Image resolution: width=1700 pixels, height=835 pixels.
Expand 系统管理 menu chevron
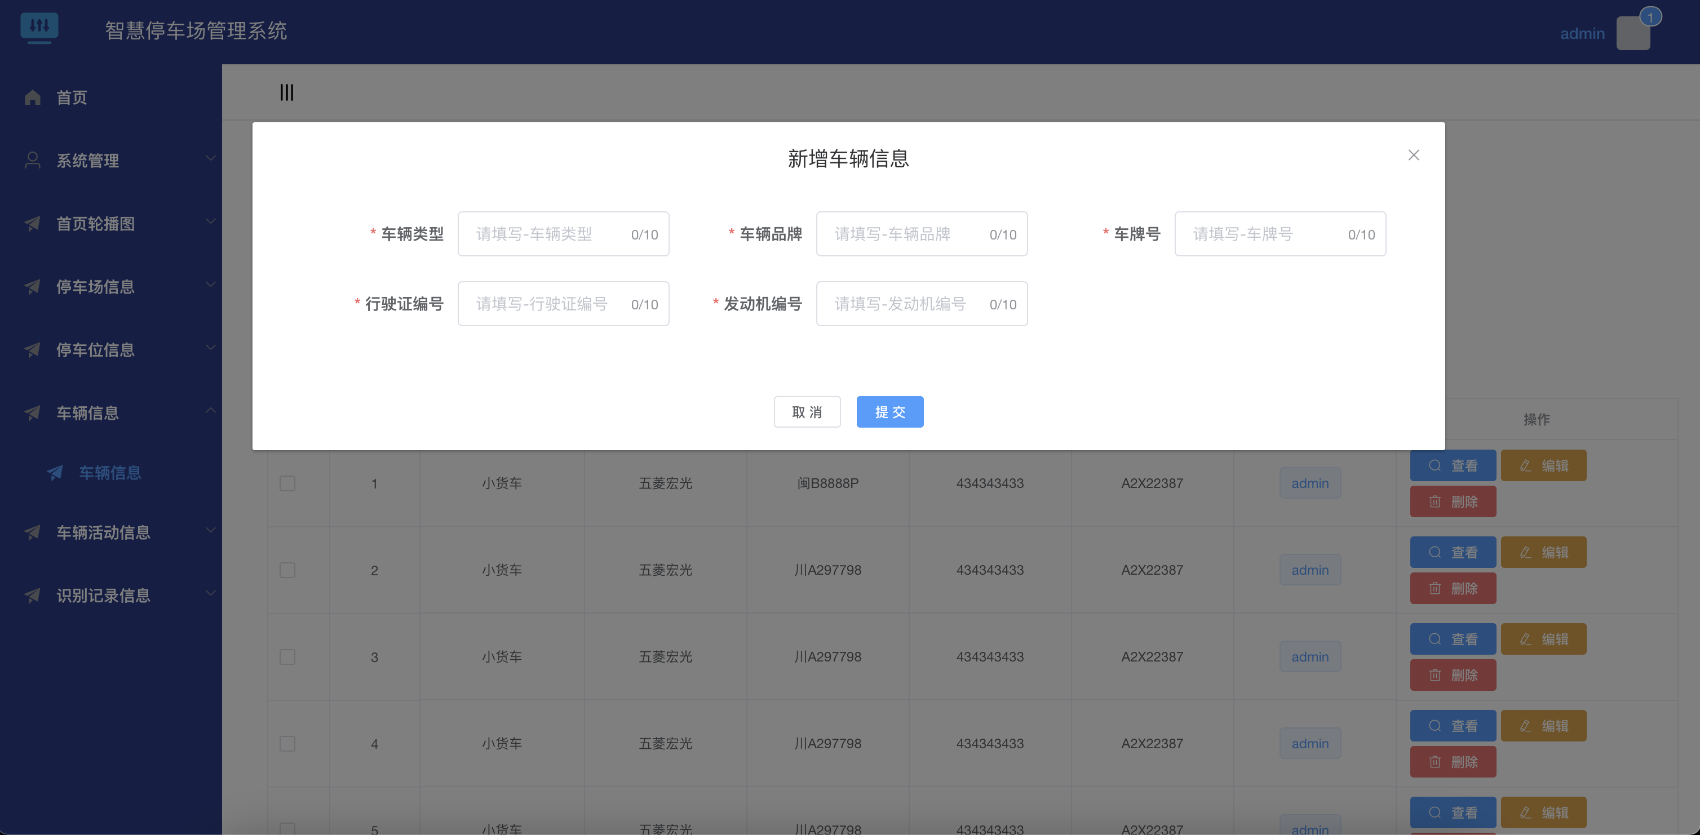coord(210,158)
